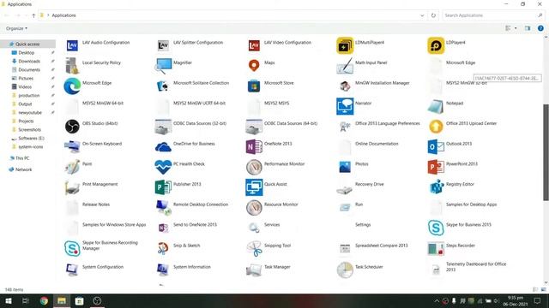Open the view options dropdown arrow
Image resolution: width=549 pixels, height=308 pixels.
[516, 28]
